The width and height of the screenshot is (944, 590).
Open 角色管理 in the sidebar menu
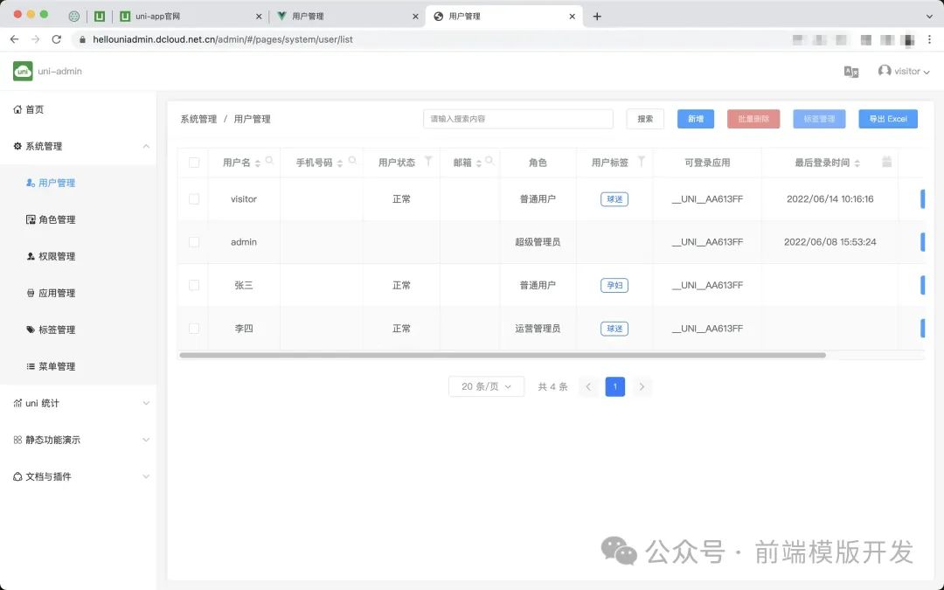(x=57, y=219)
